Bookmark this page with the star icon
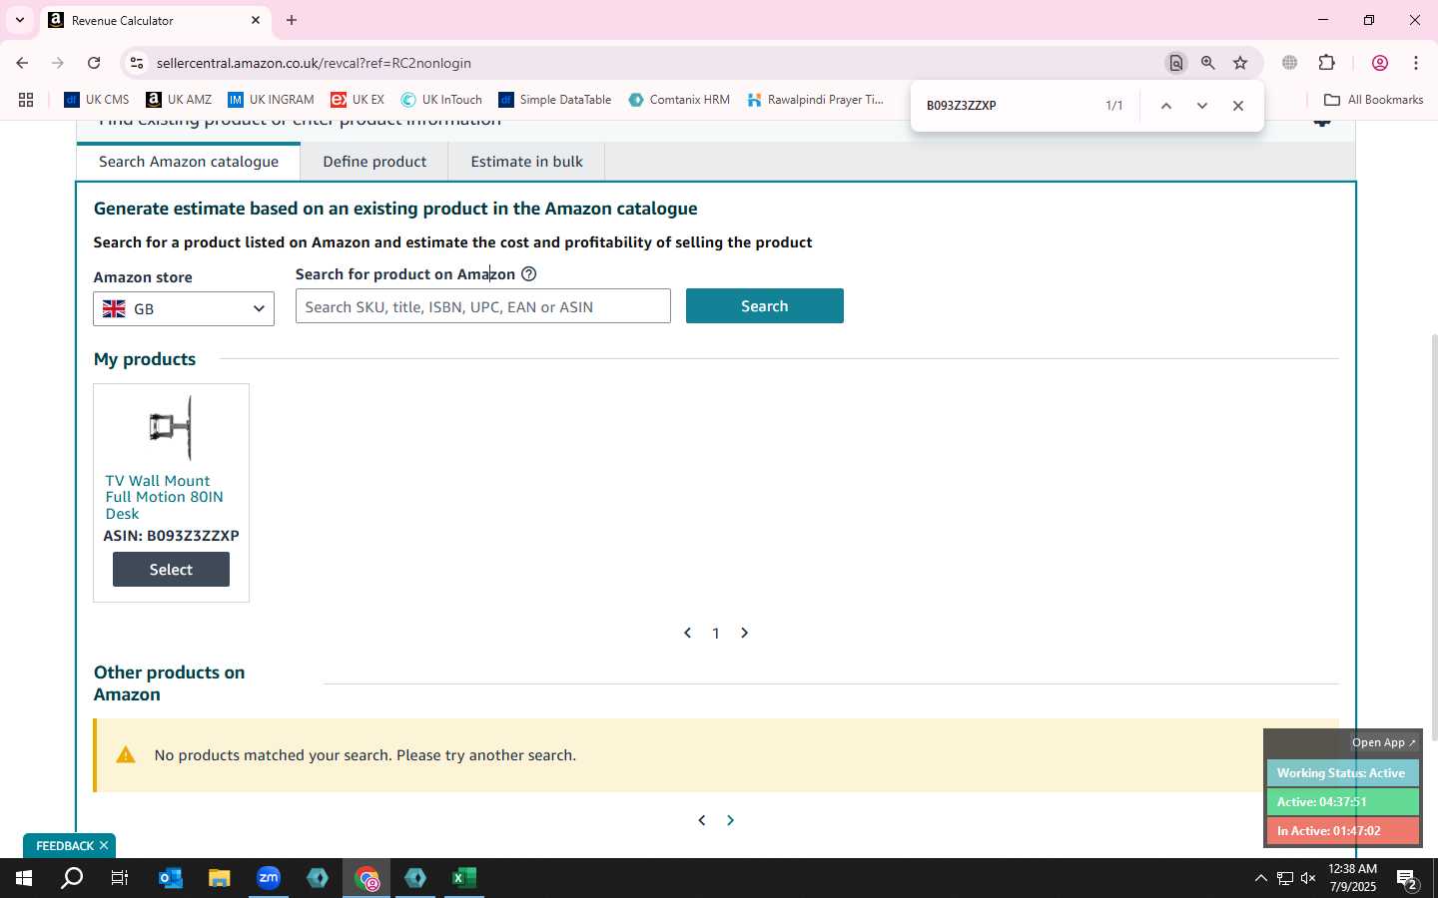 [1240, 63]
